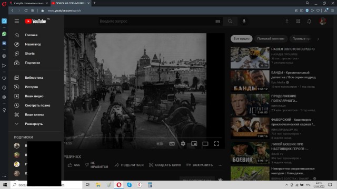Open Shorts in the sidebar

coord(29,54)
